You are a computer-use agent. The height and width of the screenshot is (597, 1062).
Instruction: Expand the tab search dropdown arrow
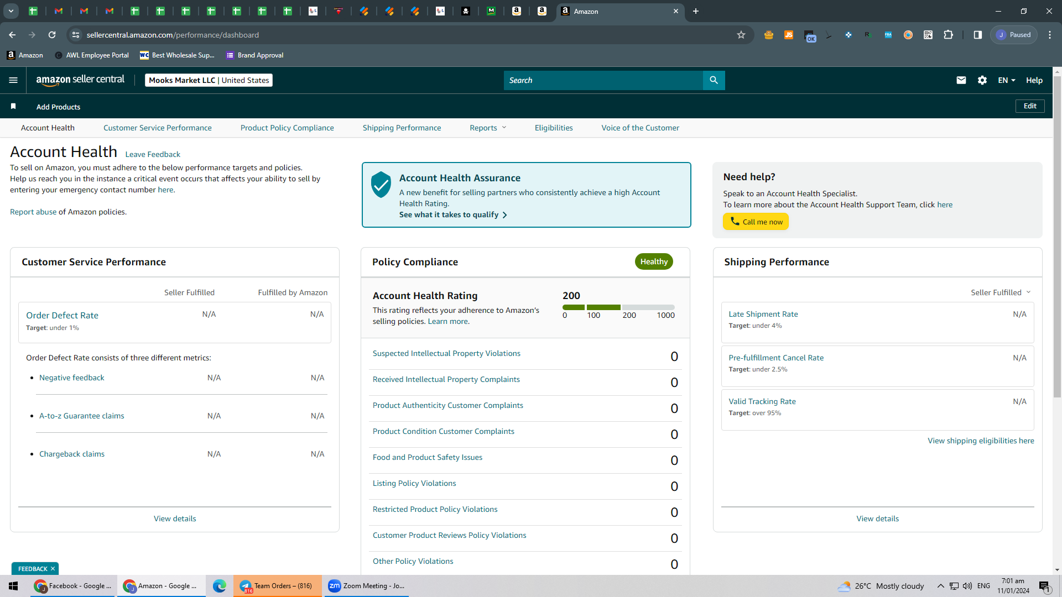pos(11,11)
